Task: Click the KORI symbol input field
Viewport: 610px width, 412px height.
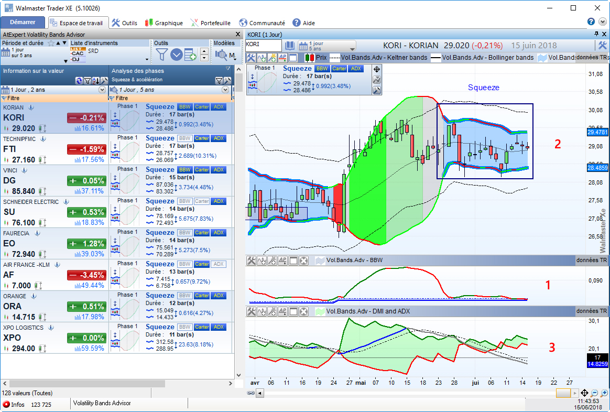Action: 264,45
